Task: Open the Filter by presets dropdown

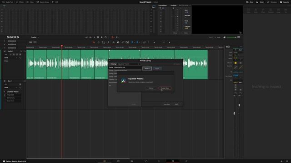Action: pos(129,64)
